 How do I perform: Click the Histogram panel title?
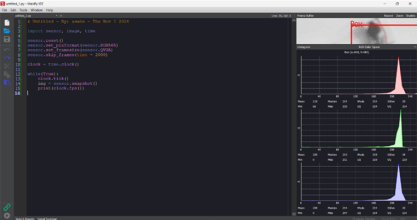pyautogui.click(x=304, y=47)
